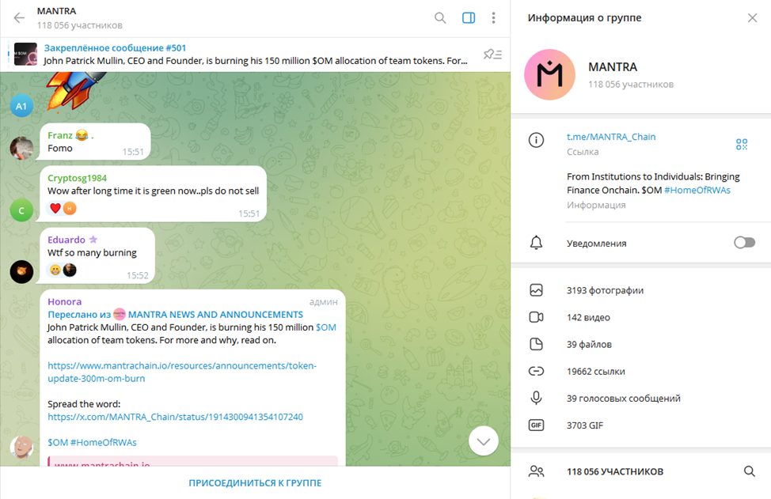Screen dimensions: 771x499
Task: Click the #HomeOfRWAs hashtag in Honora's message
Action: pos(104,443)
